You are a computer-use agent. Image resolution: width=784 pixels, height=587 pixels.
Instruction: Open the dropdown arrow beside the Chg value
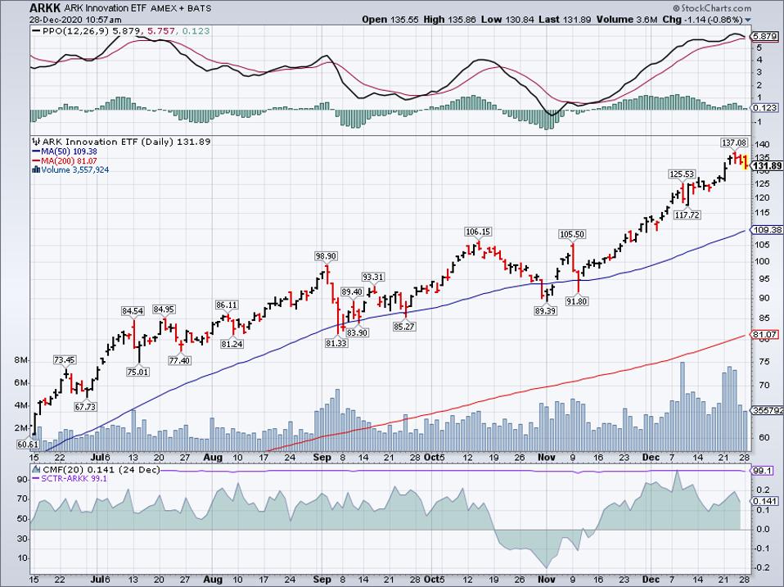[748, 20]
